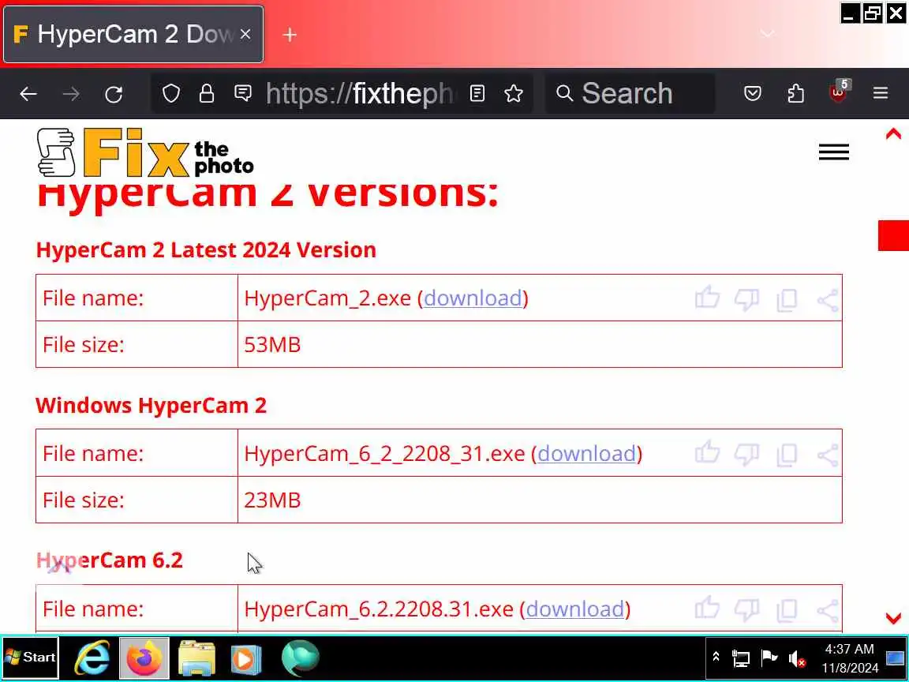Share the HyperCam_6_2_2208_31.exe row
Viewport: 909px width, 682px height.
point(827,455)
